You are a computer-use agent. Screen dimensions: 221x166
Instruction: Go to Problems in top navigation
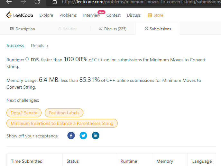tap(68, 15)
